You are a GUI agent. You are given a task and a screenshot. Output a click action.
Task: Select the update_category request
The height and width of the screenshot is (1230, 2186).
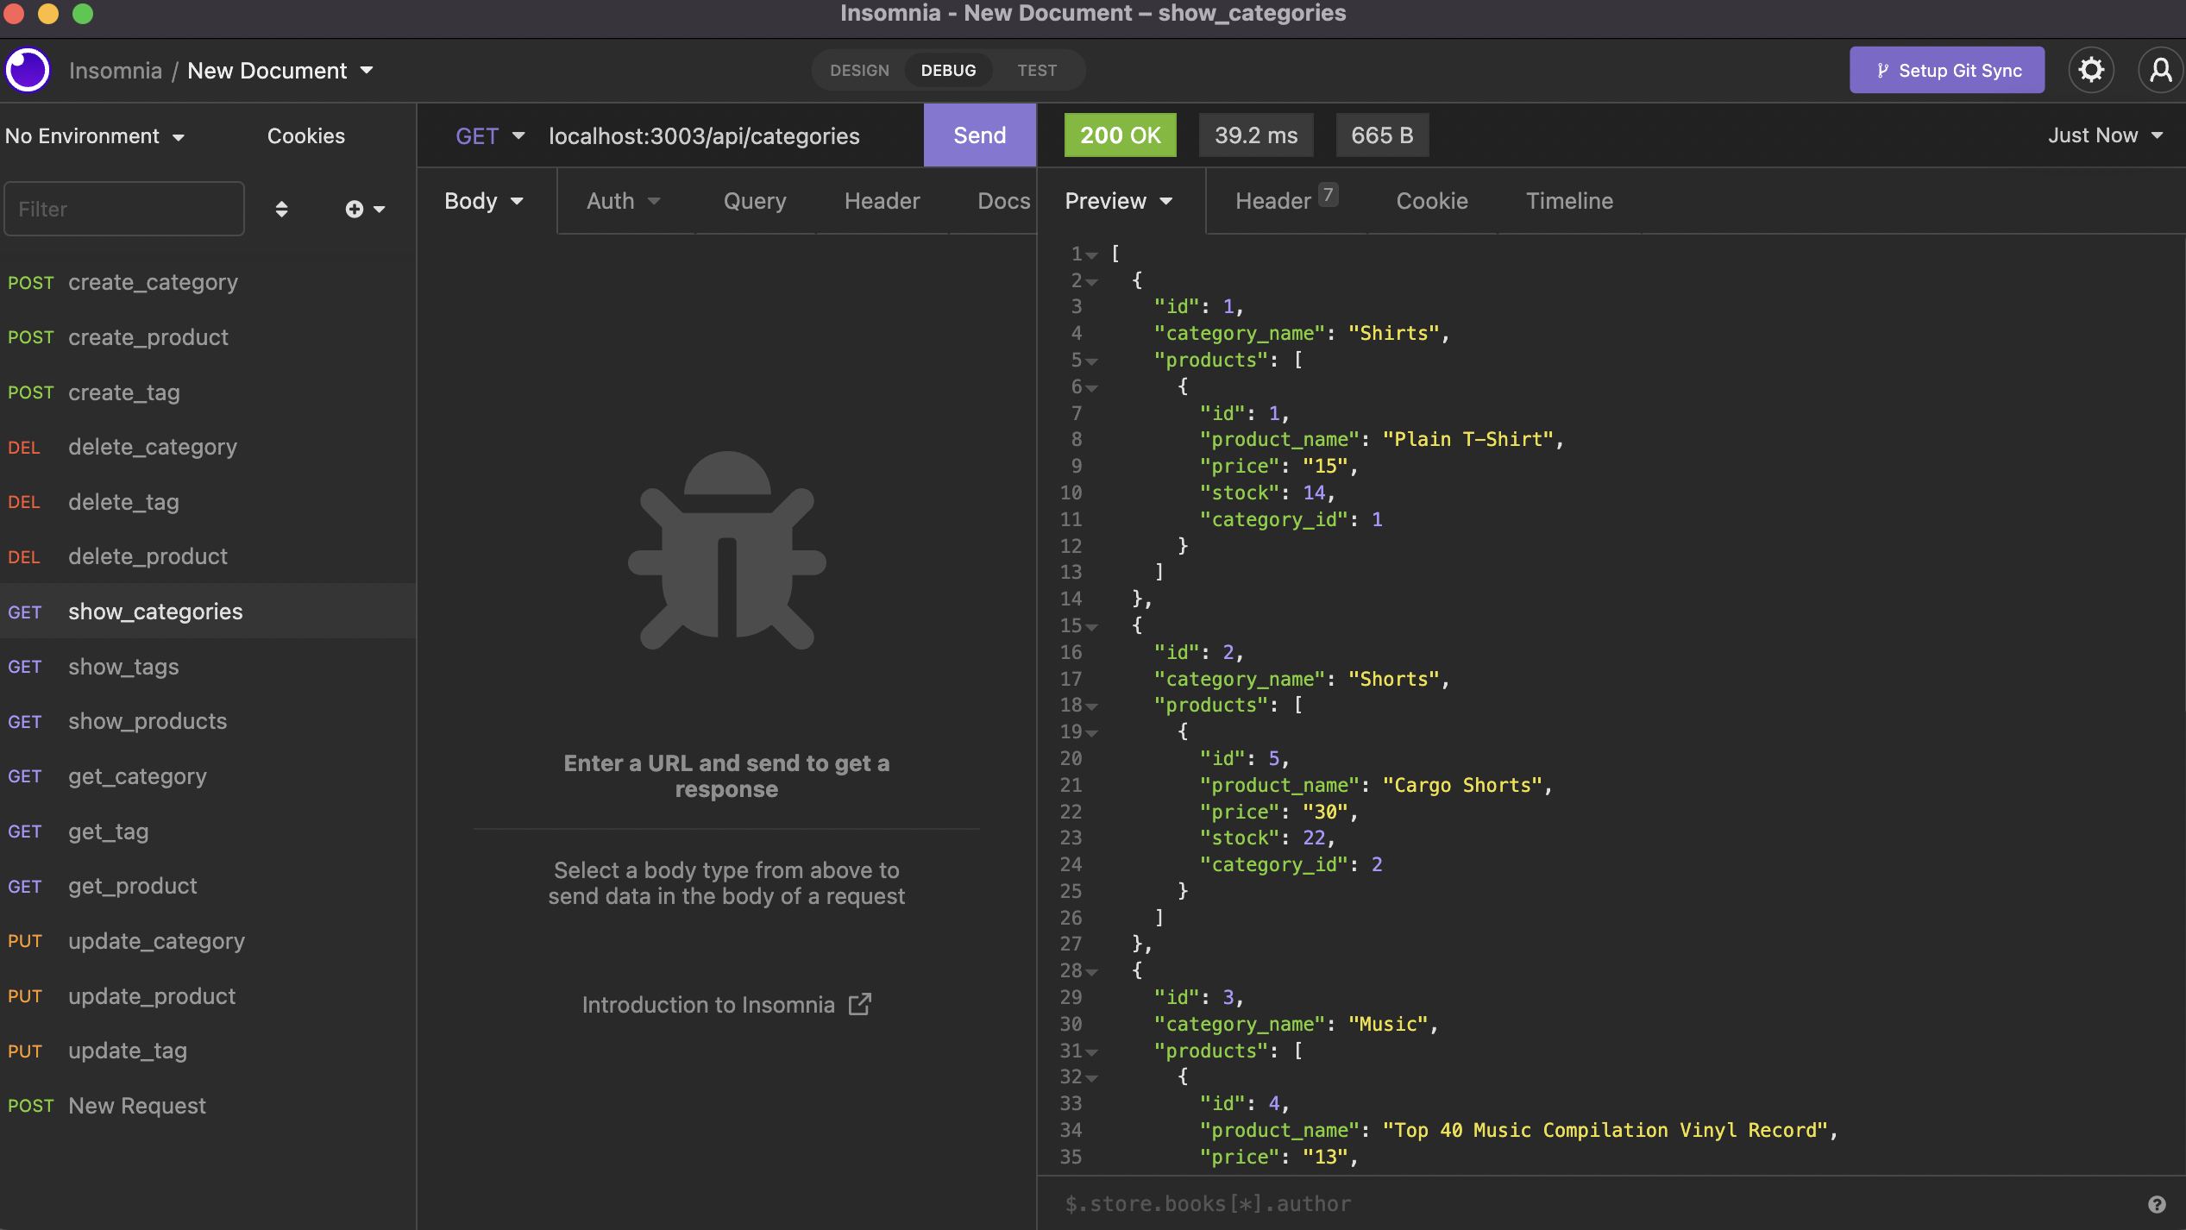pos(208,941)
